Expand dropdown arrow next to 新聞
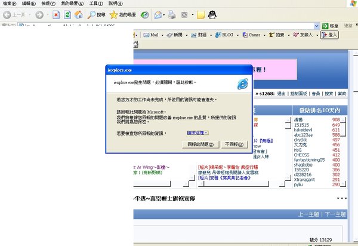 tap(187, 35)
